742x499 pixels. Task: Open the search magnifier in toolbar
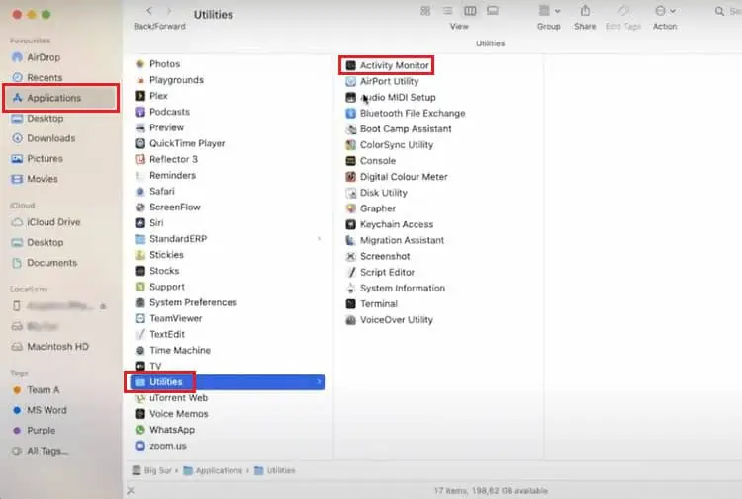click(719, 11)
